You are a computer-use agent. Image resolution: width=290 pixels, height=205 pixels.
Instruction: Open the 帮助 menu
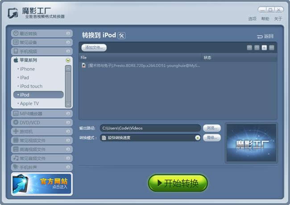pos(265,19)
